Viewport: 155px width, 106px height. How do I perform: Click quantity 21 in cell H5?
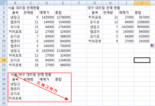point(116,17)
